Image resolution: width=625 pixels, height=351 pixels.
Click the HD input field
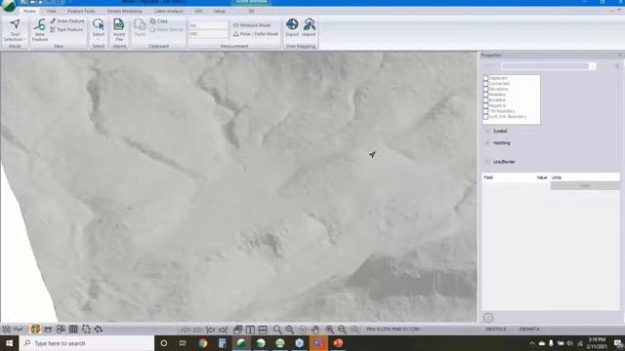coord(208,34)
